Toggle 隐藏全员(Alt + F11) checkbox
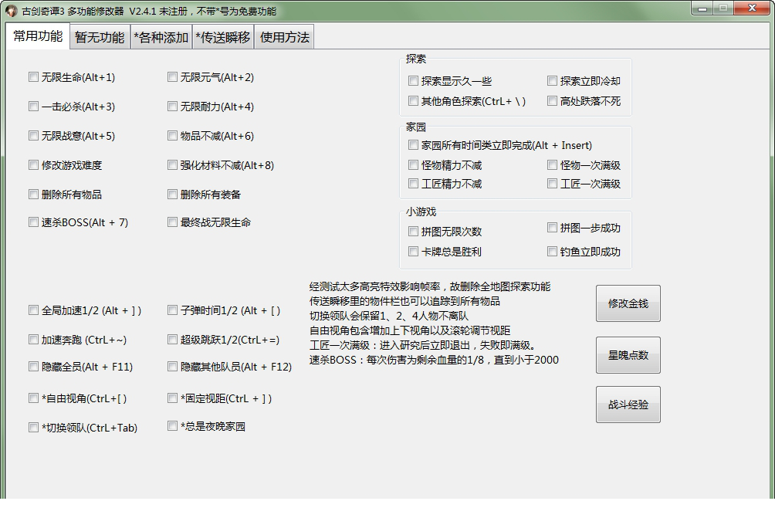Image resolution: width=775 pixels, height=518 pixels. 34,367
